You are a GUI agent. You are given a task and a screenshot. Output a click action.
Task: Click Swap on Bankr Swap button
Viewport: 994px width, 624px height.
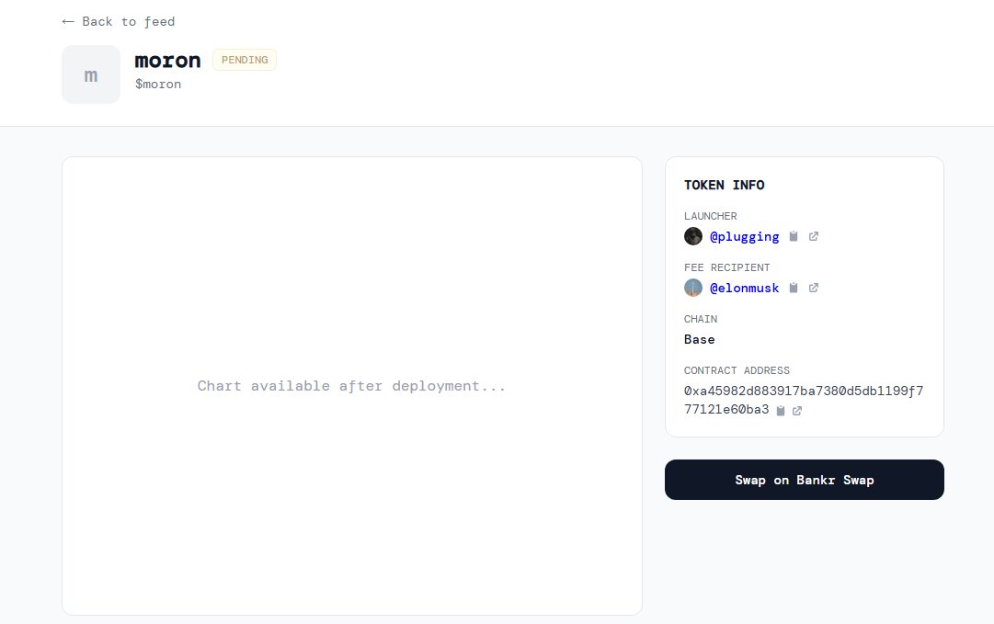tap(804, 480)
